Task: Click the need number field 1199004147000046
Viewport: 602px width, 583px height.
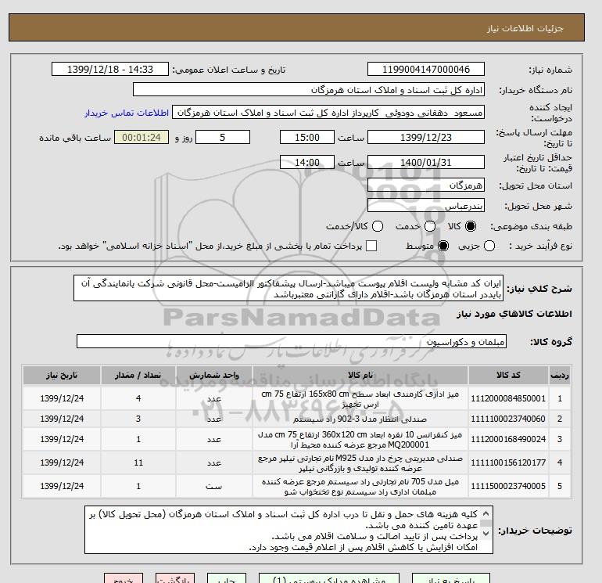Action: [x=426, y=69]
